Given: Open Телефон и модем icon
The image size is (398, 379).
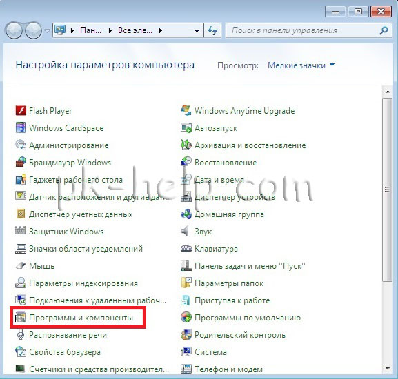Looking at the screenshot, I should click(186, 369).
